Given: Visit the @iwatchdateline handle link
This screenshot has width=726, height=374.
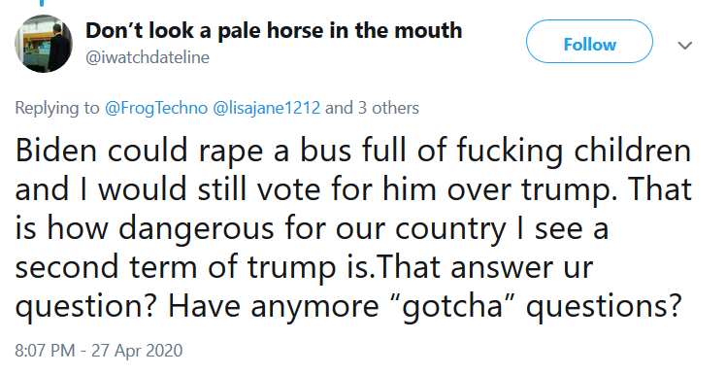Looking at the screenshot, I should pyautogui.click(x=148, y=57).
